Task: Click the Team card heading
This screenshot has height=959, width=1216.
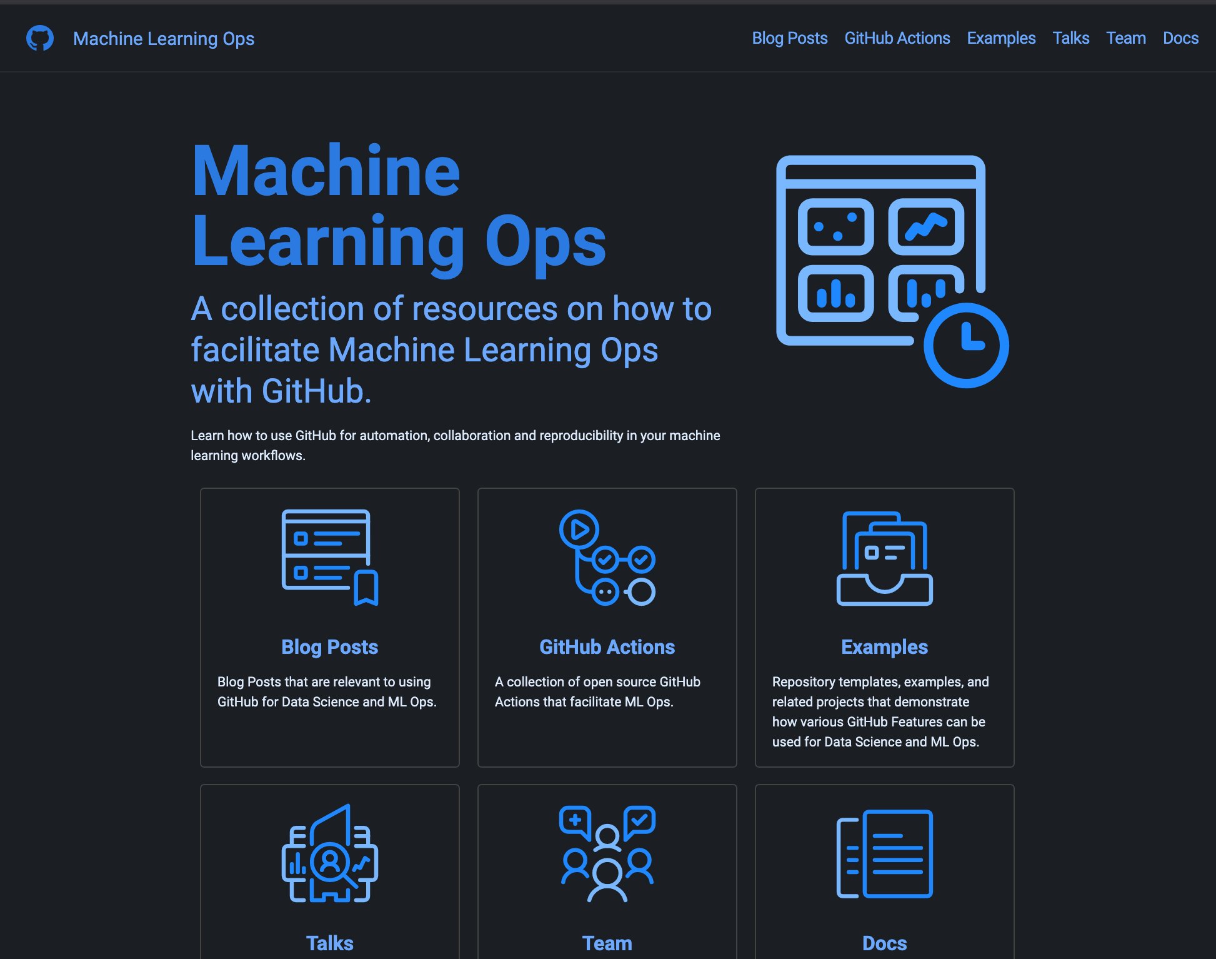Action: (607, 943)
